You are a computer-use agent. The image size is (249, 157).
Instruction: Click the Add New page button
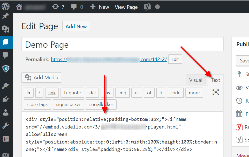(x=76, y=26)
